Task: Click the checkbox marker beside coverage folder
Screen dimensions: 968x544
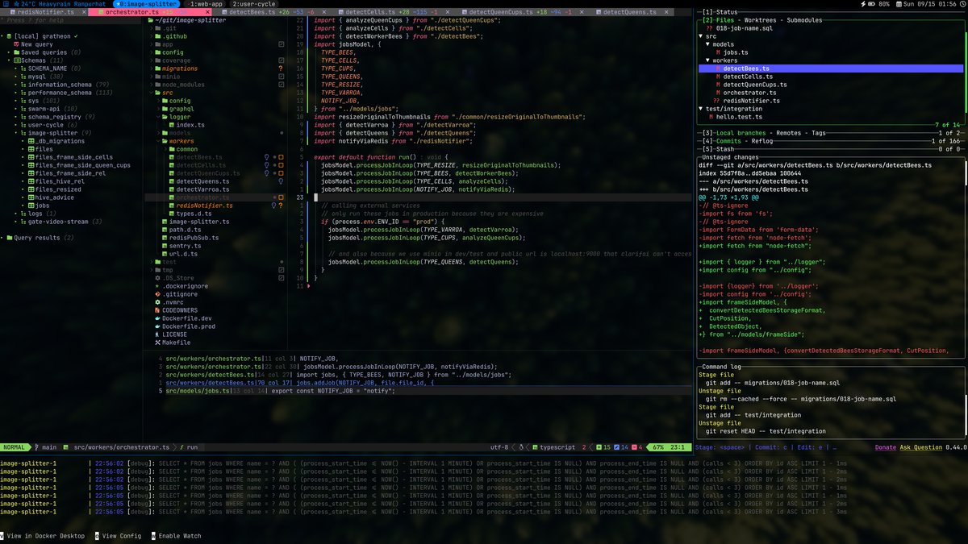Action: (281, 60)
